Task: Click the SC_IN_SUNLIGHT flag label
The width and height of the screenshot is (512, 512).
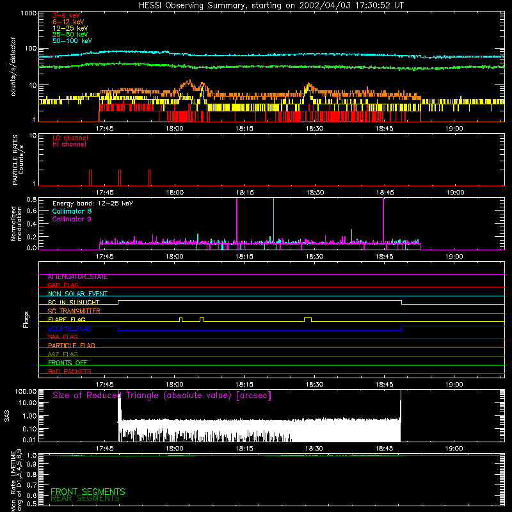Action: pyautogui.click(x=74, y=302)
